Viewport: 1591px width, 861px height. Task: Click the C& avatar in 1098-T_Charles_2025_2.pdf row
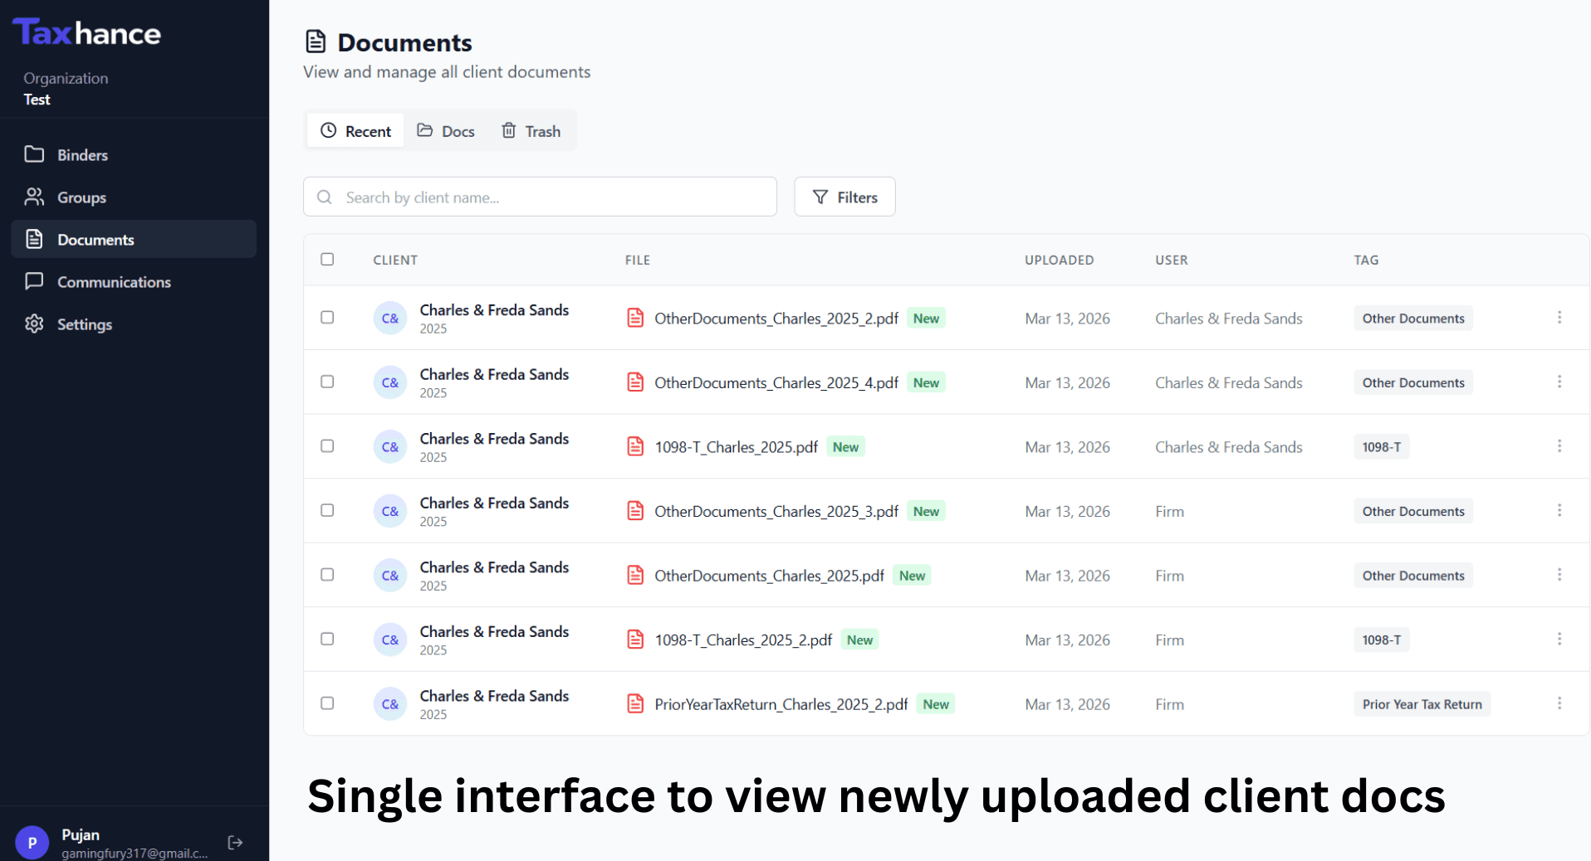390,640
